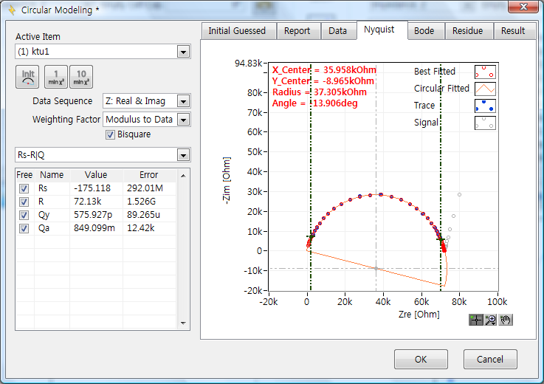Viewport: 544px width, 384px height.
Task: Click the Best Fitted legend style icon
Action: coord(485,72)
